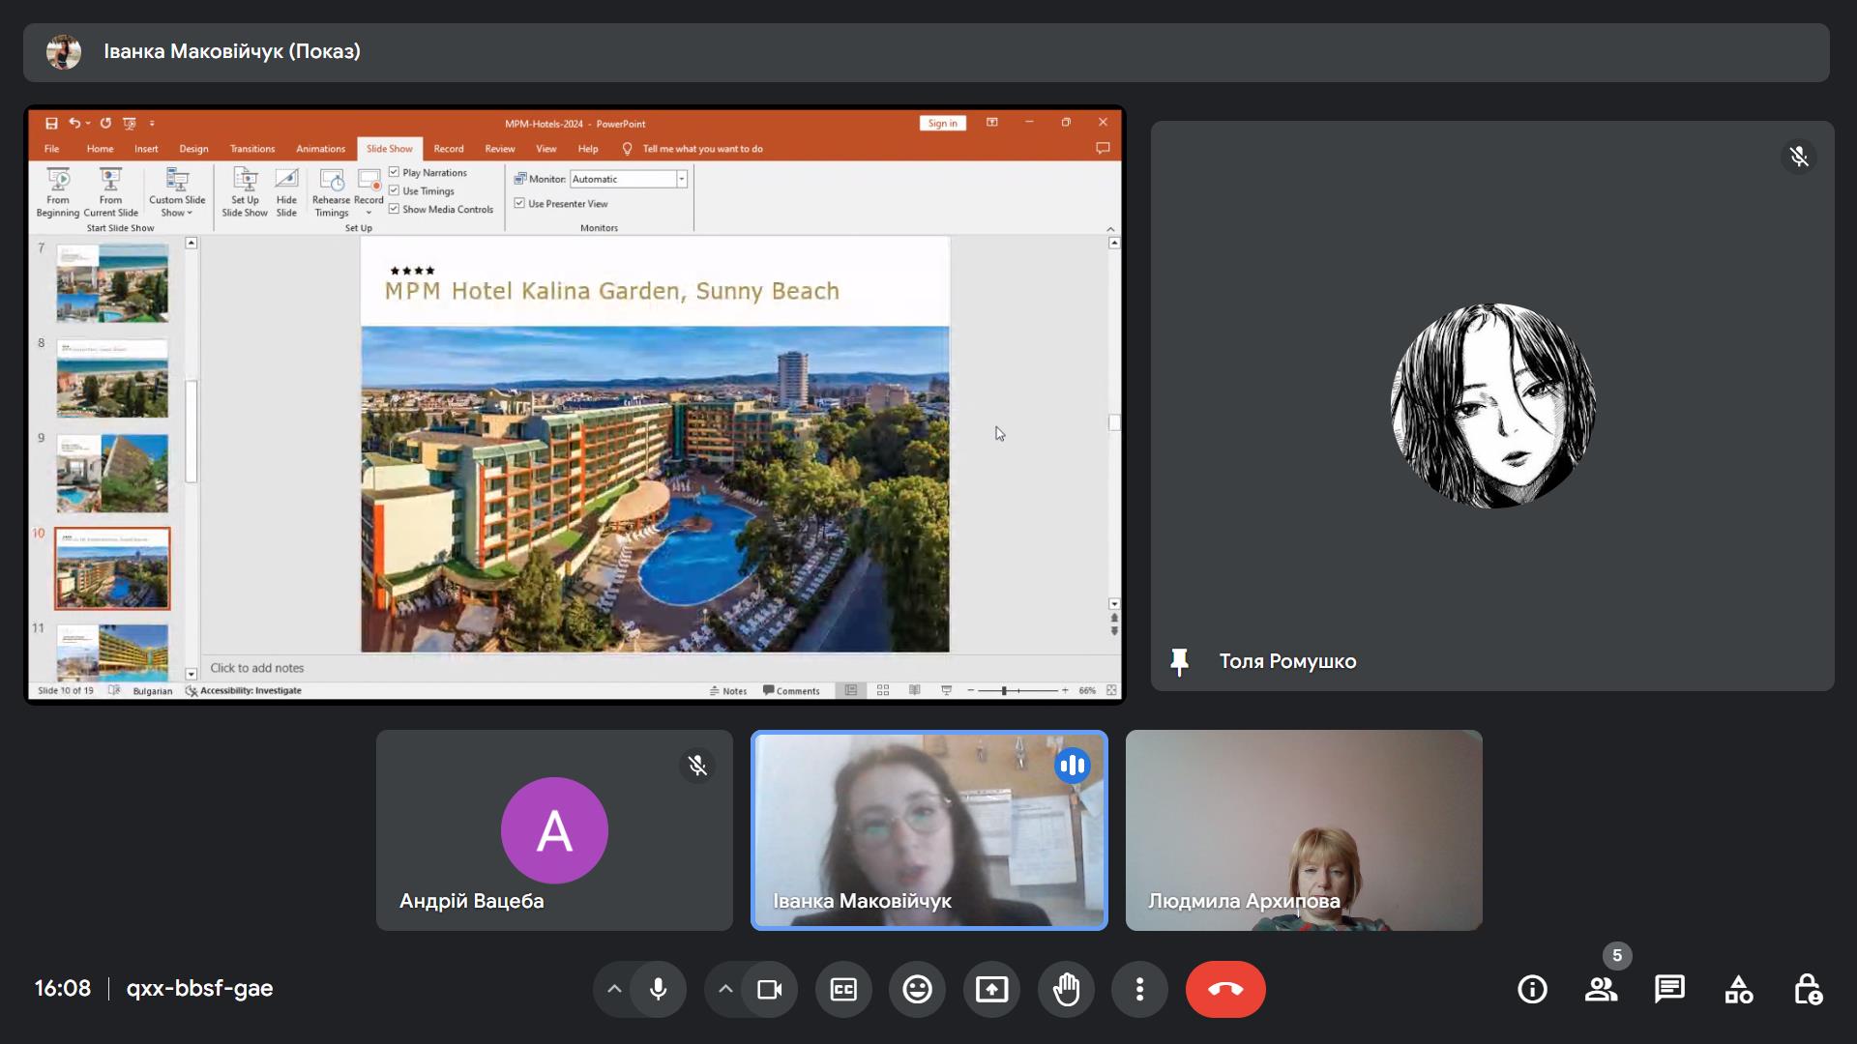This screenshot has width=1857, height=1044.
Task: Send a reaction emoji
Action: [x=917, y=989]
